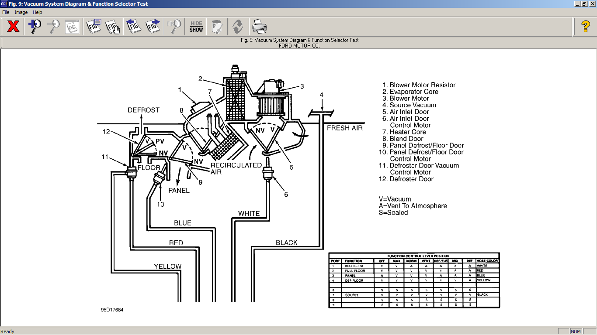
Task: Print the vacuum system diagram
Action: pyautogui.click(x=259, y=27)
